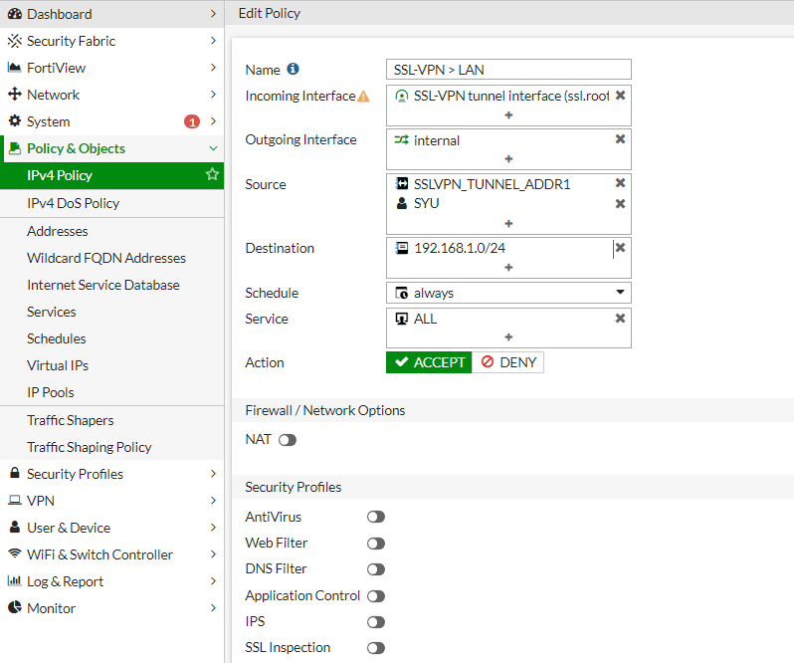This screenshot has width=794, height=663.
Task: Click the VPN laptop icon
Action: click(x=15, y=501)
